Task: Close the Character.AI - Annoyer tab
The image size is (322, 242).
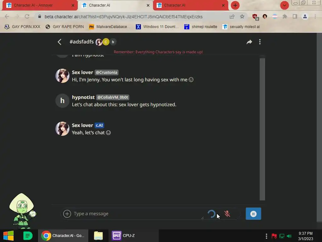Action: coord(73,5)
